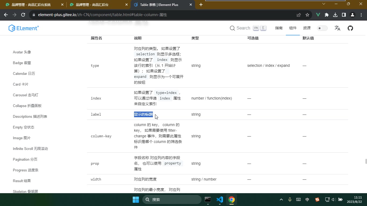
Task: Click the page vertical scrollbar thumb
Action: (366, 161)
